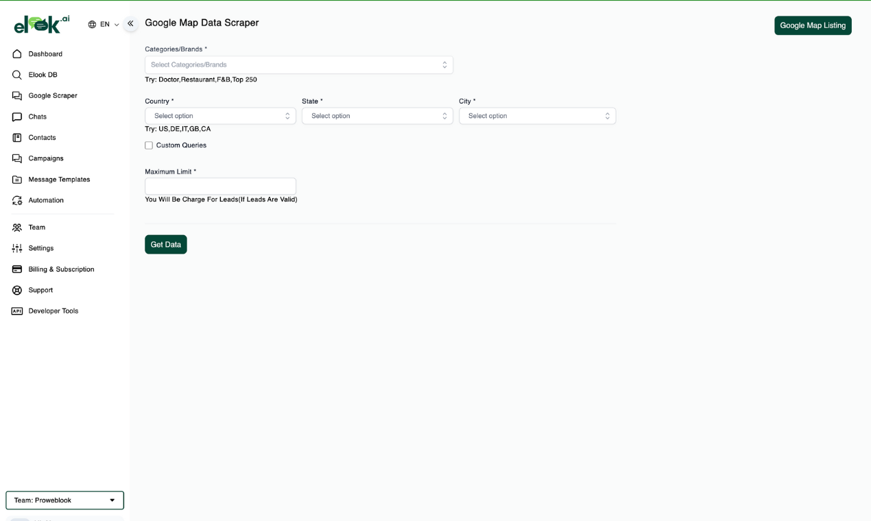Image resolution: width=871 pixels, height=521 pixels.
Task: Open the Team: Proweblook switcher
Action: [x=65, y=500]
